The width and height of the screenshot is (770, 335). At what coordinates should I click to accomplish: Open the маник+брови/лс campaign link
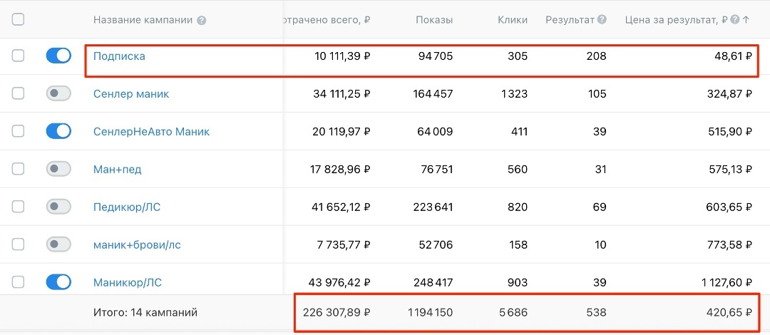point(137,244)
